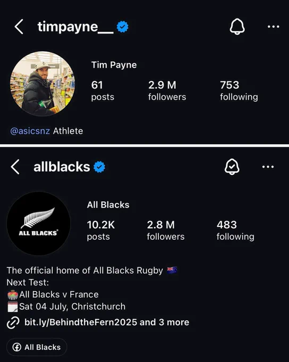
Task: Tap allblacks verified blue badge
Action: 99,167
